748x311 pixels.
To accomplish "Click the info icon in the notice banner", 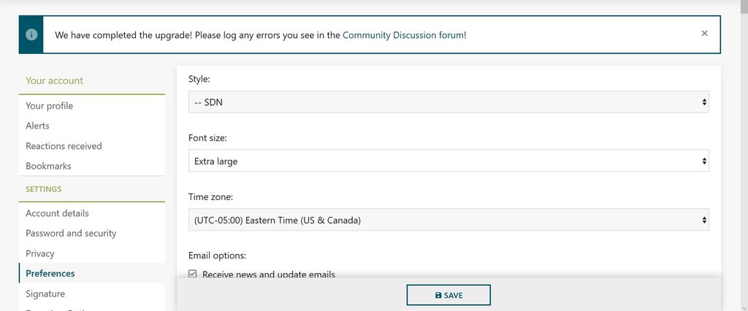I will tap(31, 35).
